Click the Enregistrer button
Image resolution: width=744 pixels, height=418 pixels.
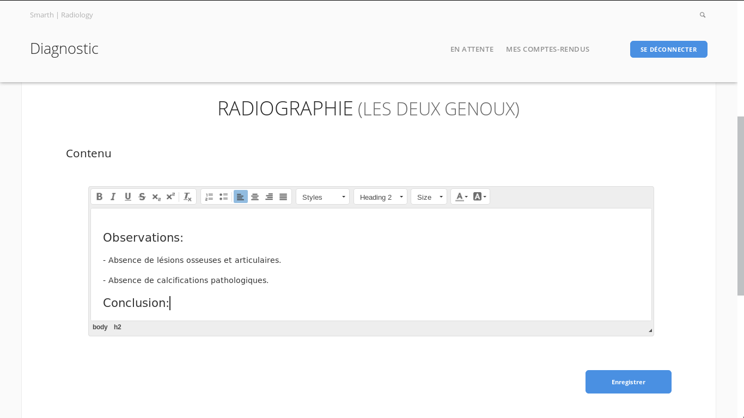point(628,382)
